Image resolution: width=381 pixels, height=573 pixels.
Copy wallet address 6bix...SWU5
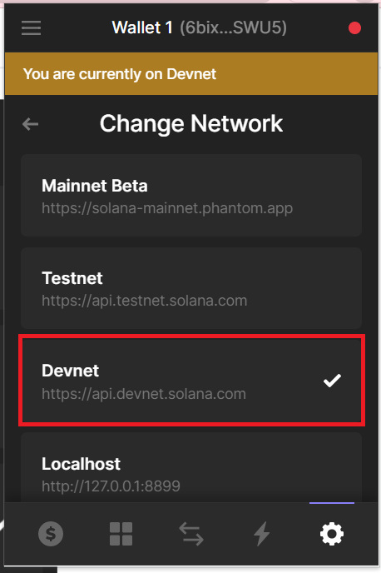233,28
